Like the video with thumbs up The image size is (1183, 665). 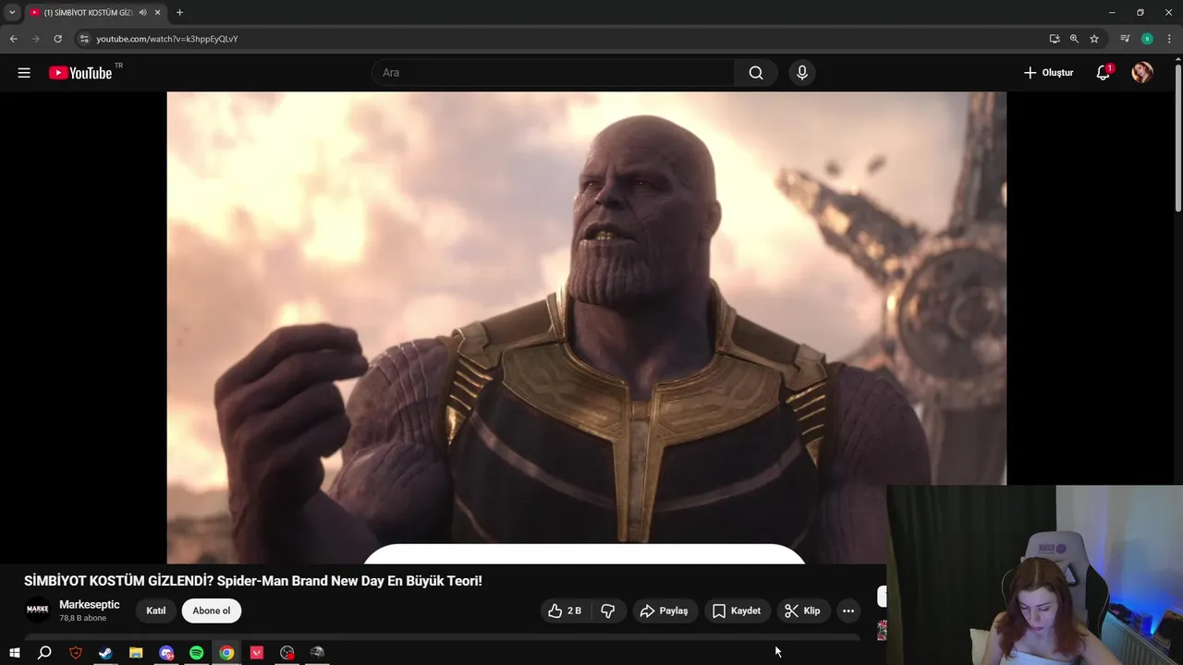[564, 611]
